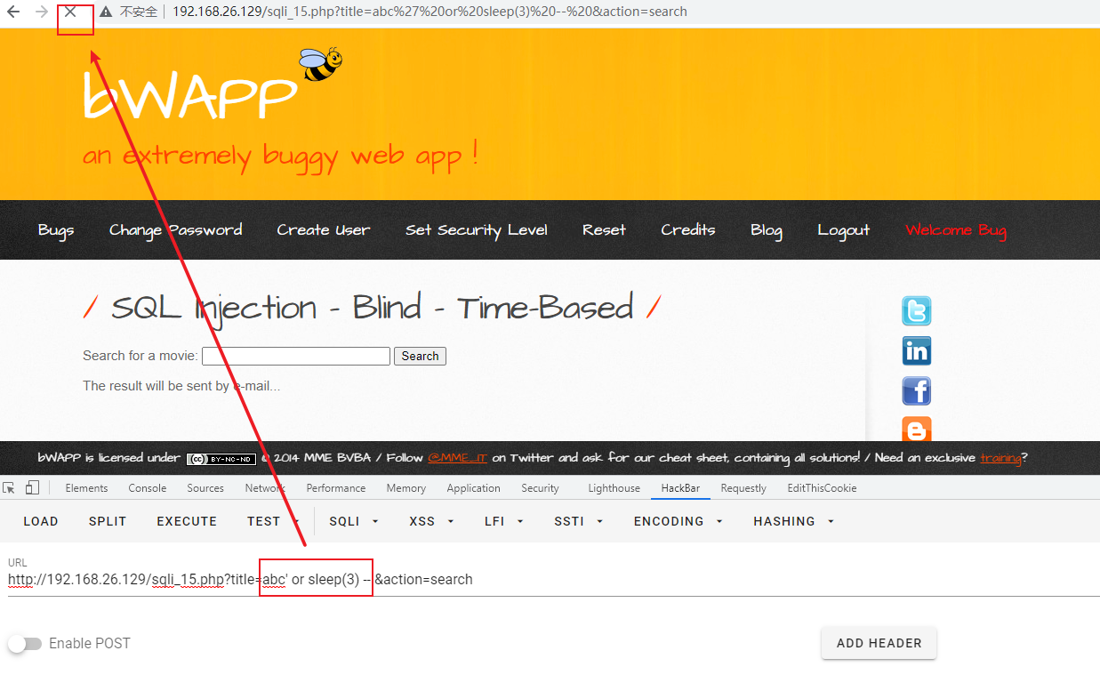Screen dimensions: 1100x691
Task: Click LOAD in the HackBar toolbar
Action: coord(41,521)
